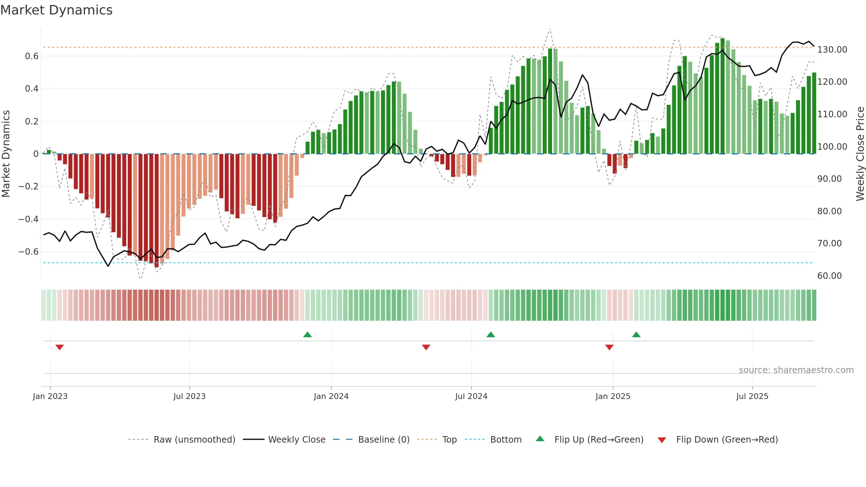This screenshot has width=866, height=487.
Task: Toggle the Bottom legend entry
Action: click(x=493, y=439)
